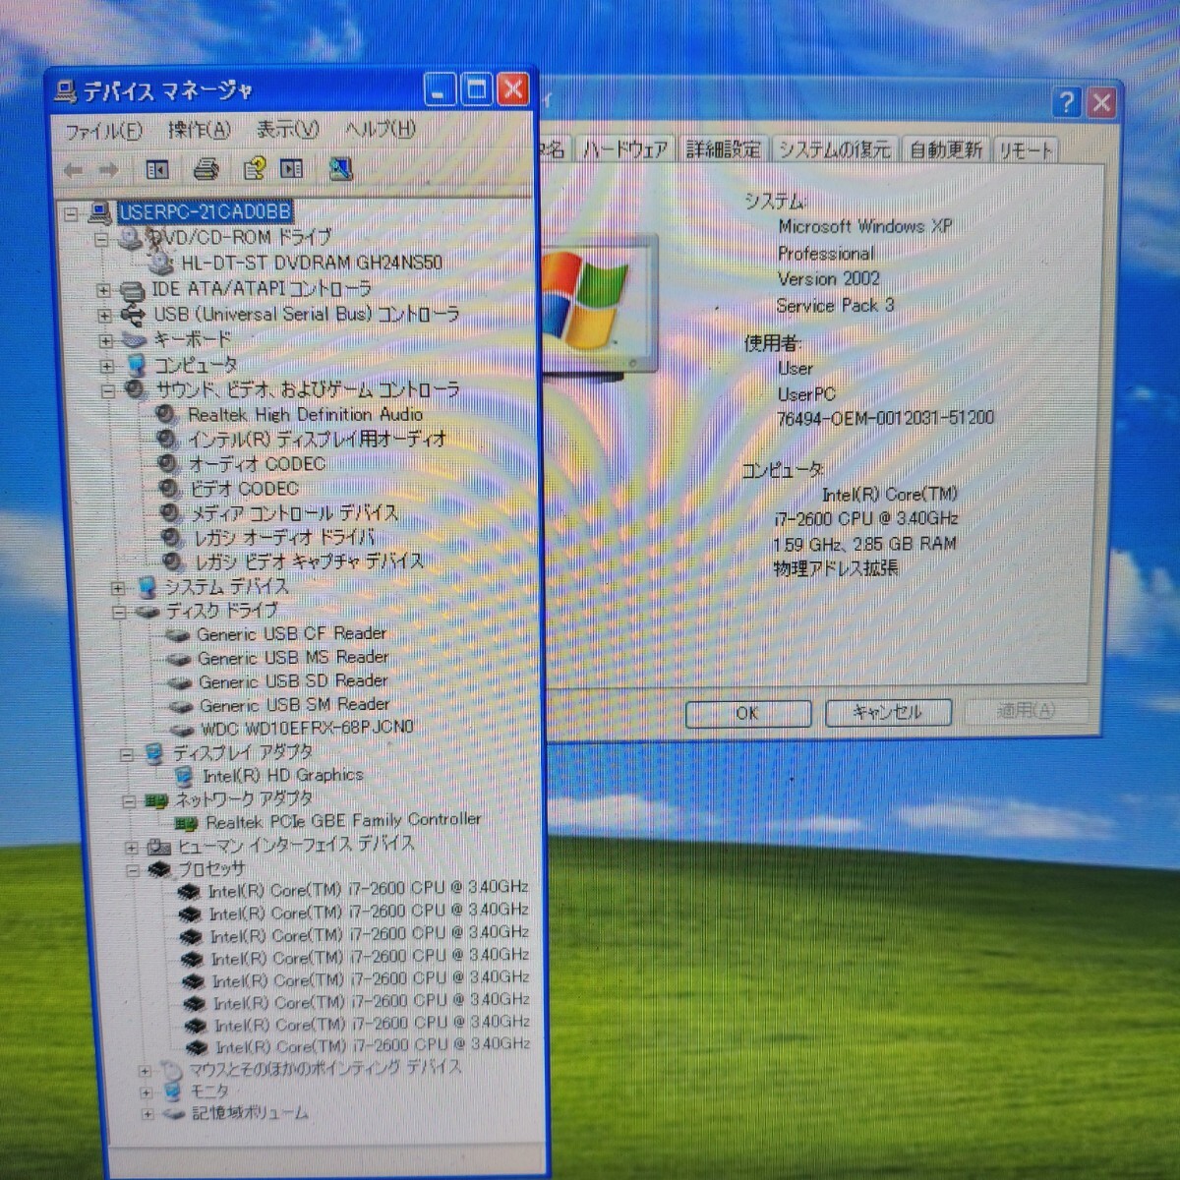
Task: Switch to the 自動更新 tab
Action: (x=945, y=149)
